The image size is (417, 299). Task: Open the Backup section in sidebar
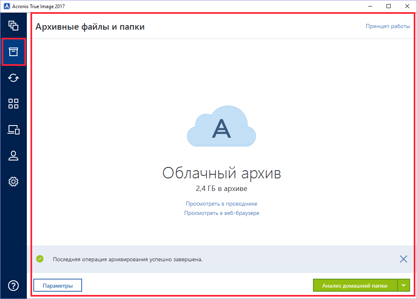coord(13,26)
